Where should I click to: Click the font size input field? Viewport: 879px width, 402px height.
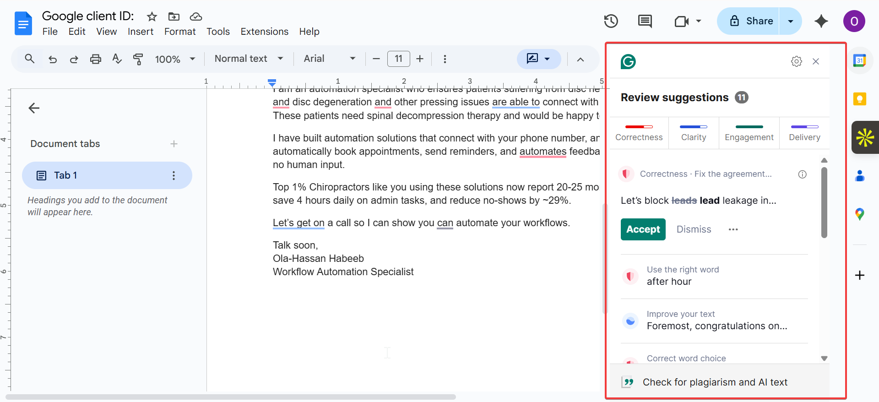(398, 59)
